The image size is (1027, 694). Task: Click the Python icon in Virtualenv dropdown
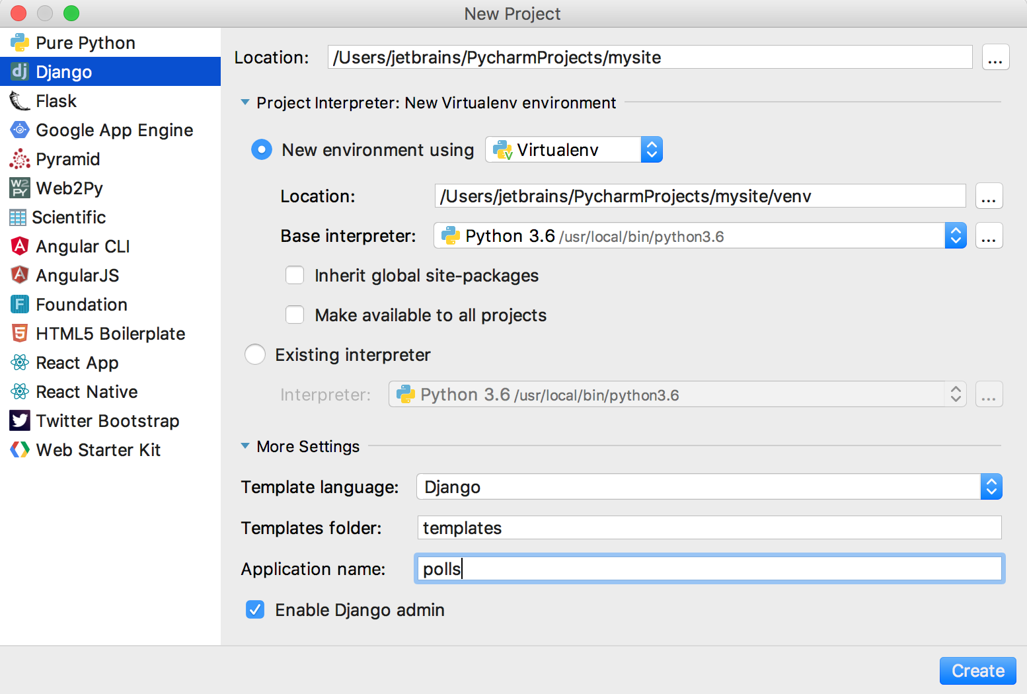503,150
